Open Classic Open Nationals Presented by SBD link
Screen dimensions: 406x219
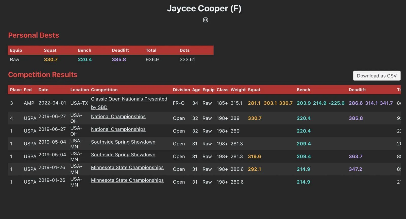pos(129,99)
